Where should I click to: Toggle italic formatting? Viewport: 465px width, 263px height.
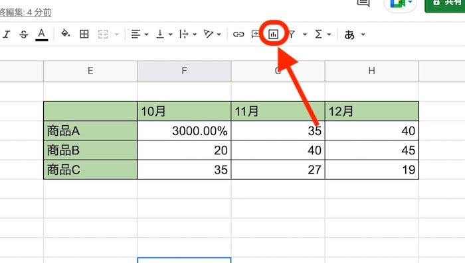point(7,34)
